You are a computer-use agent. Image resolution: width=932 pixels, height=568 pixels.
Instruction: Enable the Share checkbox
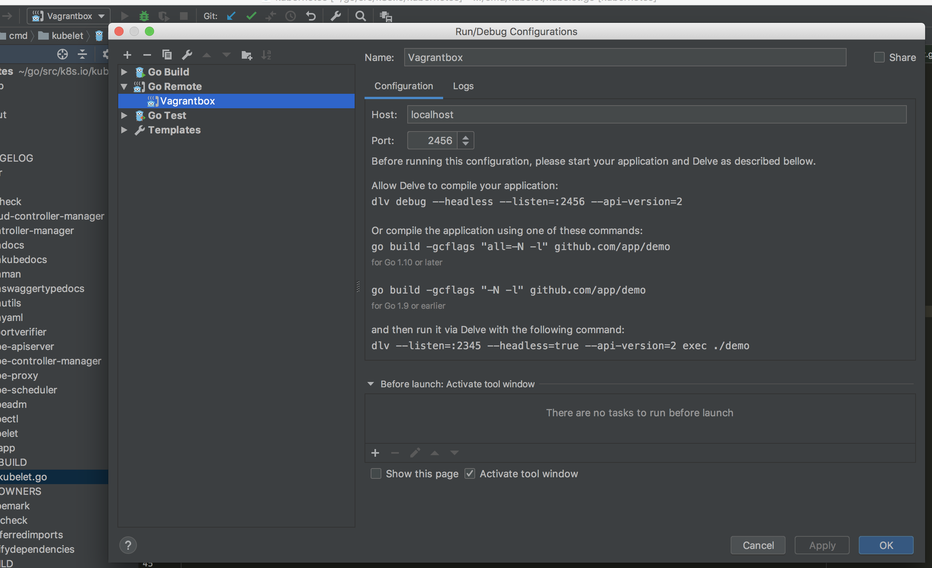(x=879, y=57)
